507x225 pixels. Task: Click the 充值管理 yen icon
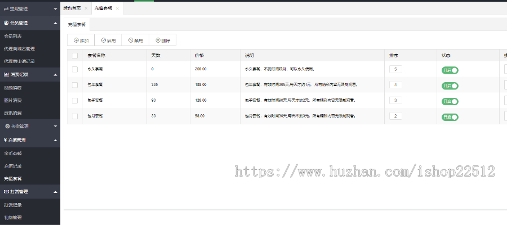5,140
